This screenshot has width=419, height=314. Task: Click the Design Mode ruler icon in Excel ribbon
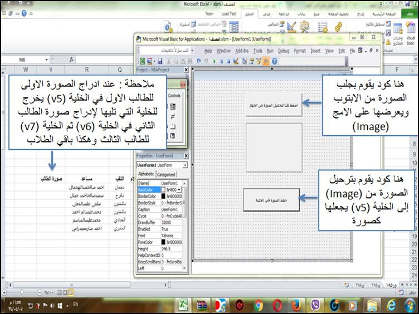pyautogui.click(x=291, y=27)
